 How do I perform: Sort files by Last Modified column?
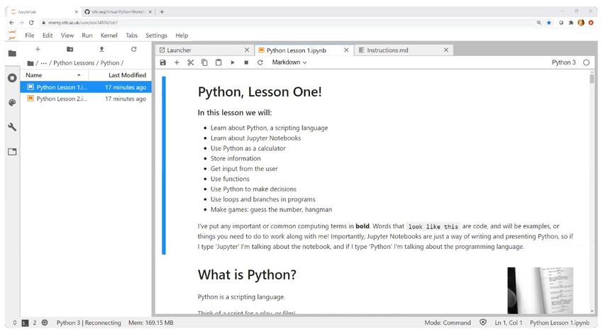point(120,75)
